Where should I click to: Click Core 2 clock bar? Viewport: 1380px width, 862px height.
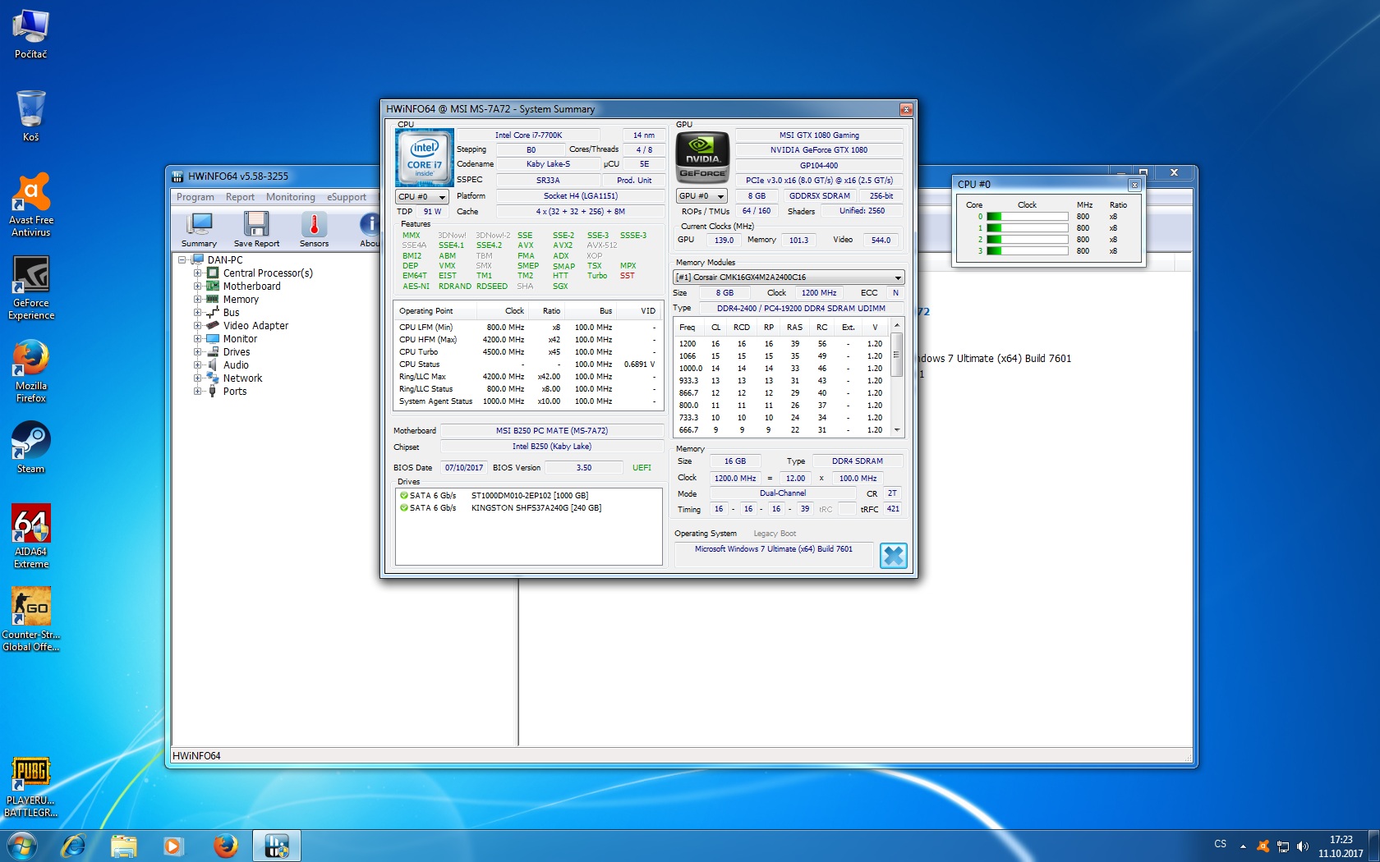1027,240
